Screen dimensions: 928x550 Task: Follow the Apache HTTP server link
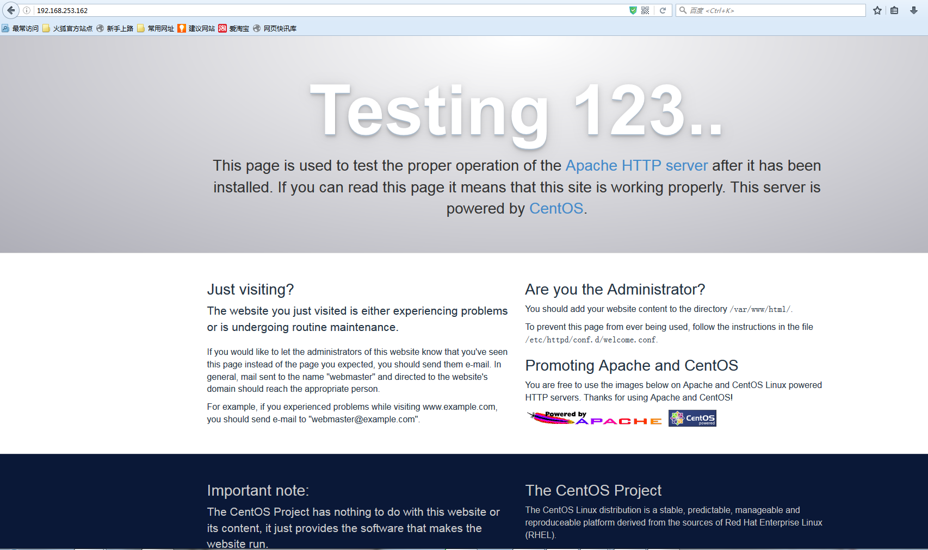point(636,165)
